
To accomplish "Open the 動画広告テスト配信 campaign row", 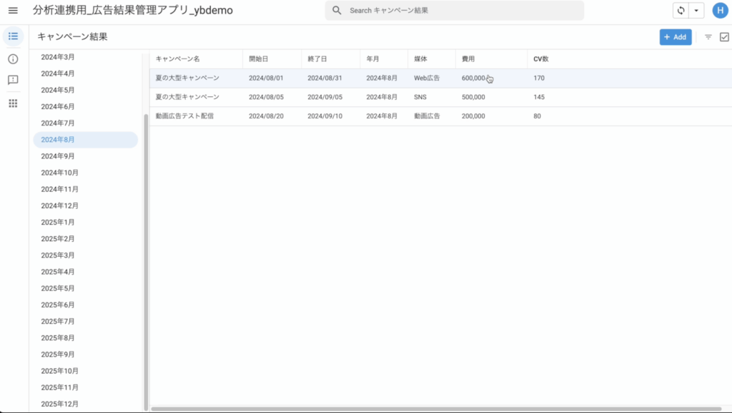I will tap(185, 116).
